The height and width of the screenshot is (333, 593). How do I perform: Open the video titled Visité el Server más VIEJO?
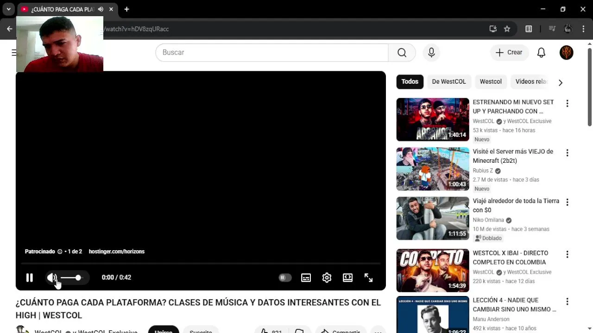(x=513, y=156)
